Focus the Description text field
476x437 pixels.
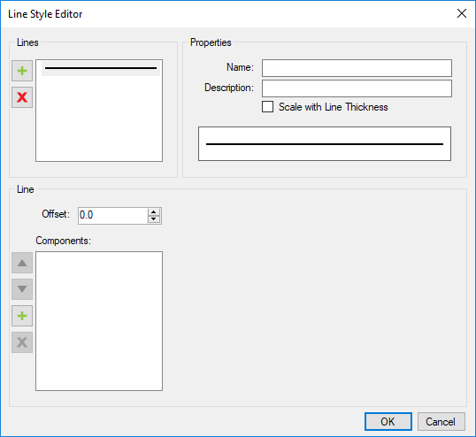pyautogui.click(x=357, y=88)
